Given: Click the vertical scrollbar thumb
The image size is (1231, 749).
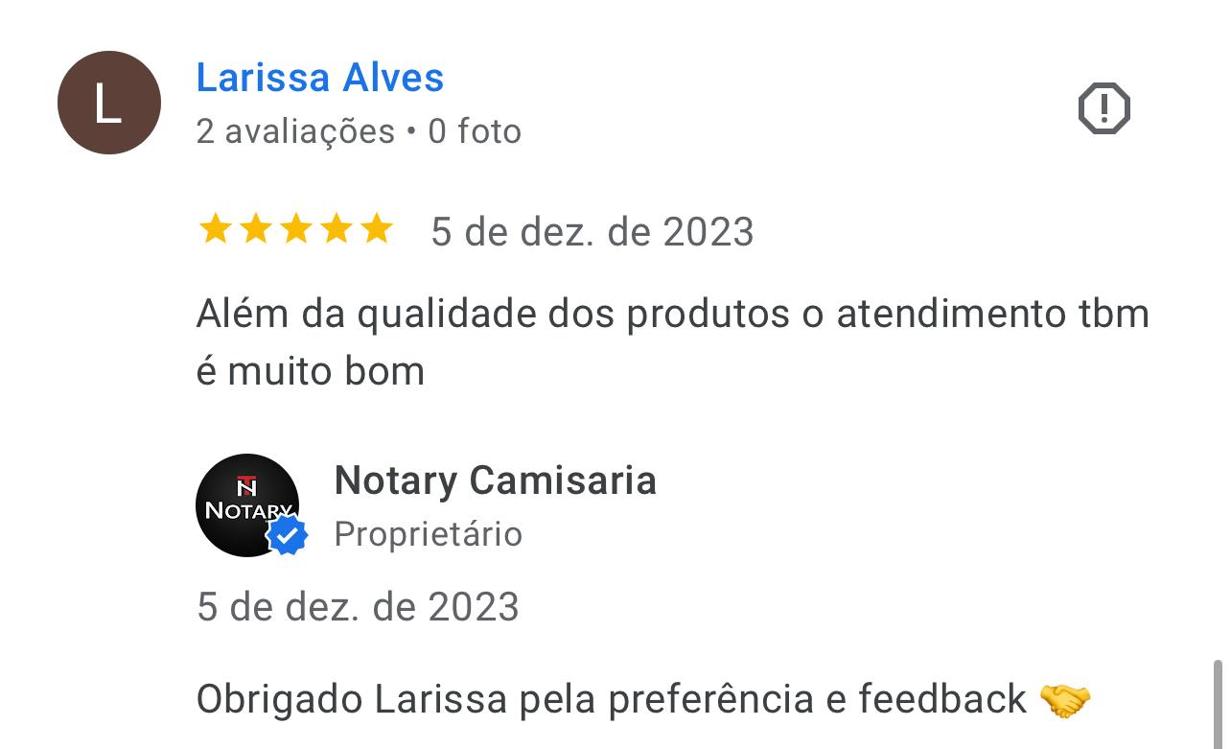Looking at the screenshot, I should [1218, 704].
